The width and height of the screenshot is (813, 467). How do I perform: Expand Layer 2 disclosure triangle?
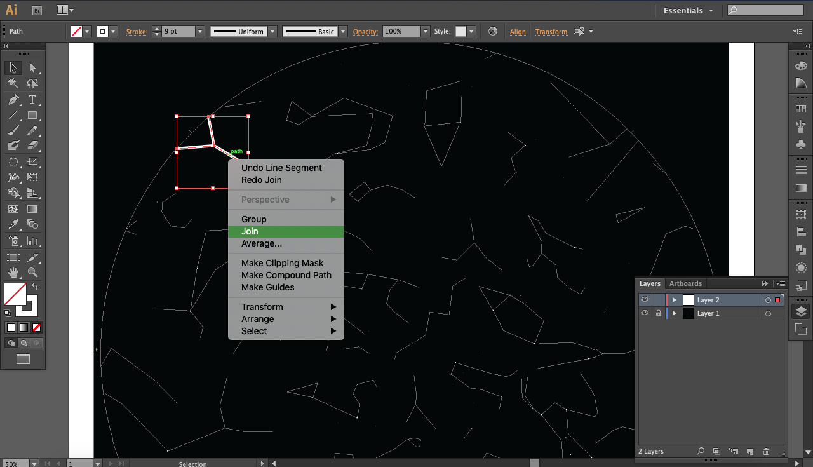674,300
